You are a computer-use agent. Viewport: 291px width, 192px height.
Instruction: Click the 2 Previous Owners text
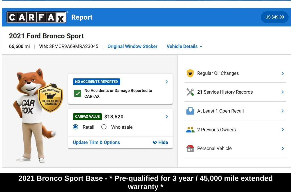tap(216, 130)
